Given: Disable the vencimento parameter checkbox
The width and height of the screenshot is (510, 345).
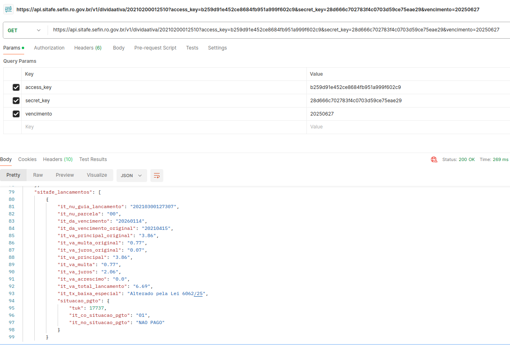Looking at the screenshot, I should coord(16,114).
